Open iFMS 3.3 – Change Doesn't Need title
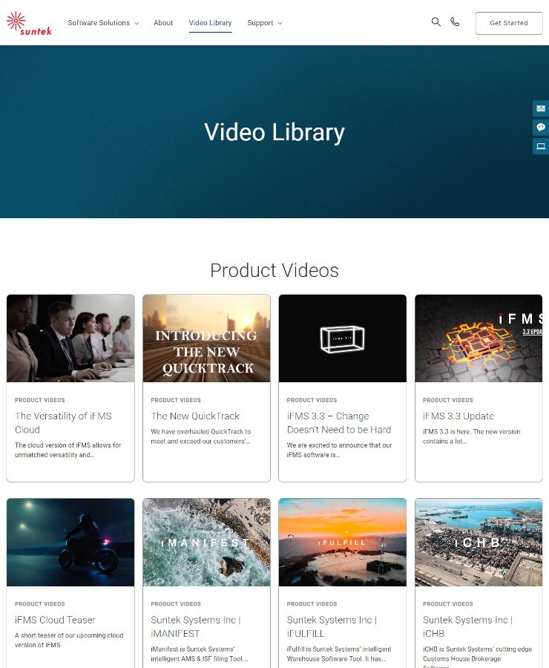 click(x=339, y=422)
